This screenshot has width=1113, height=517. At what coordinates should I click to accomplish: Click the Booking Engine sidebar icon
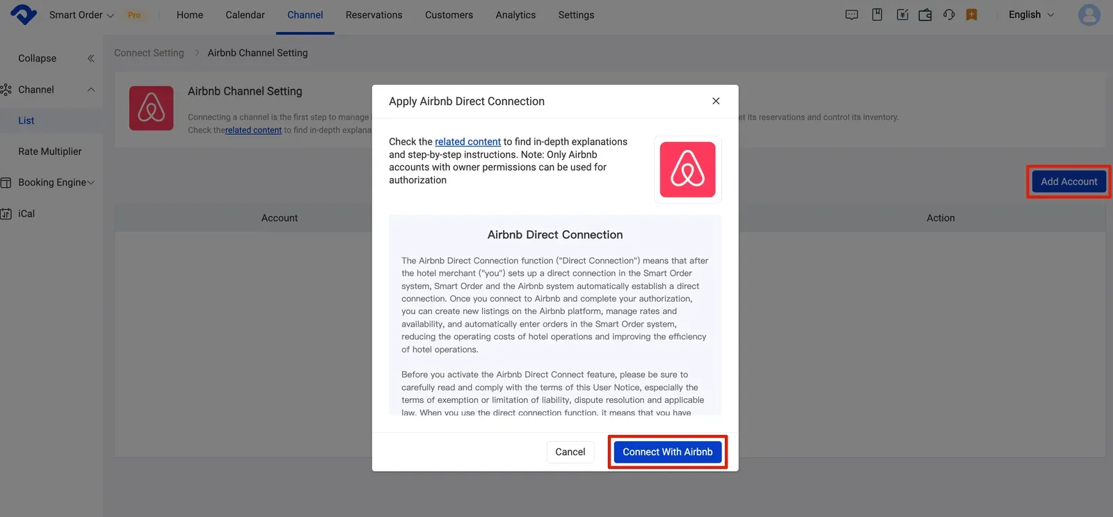[6, 183]
